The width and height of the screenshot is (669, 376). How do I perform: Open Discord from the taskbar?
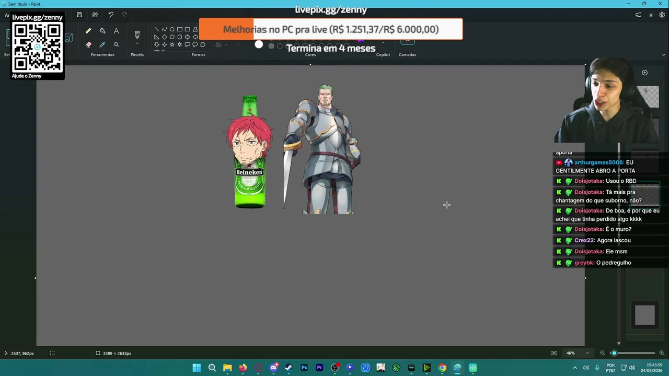pyautogui.click(x=273, y=368)
